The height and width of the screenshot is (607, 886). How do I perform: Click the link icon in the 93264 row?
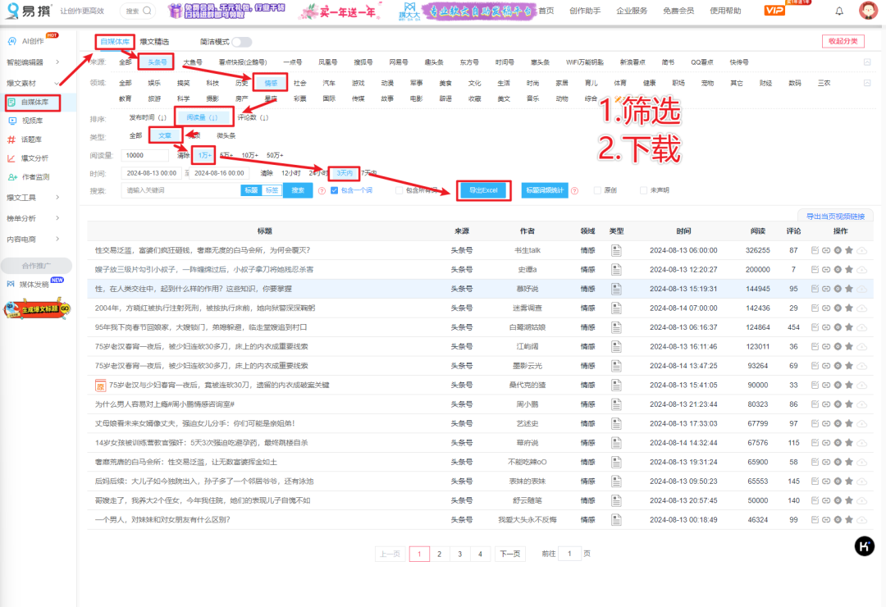[826, 366]
